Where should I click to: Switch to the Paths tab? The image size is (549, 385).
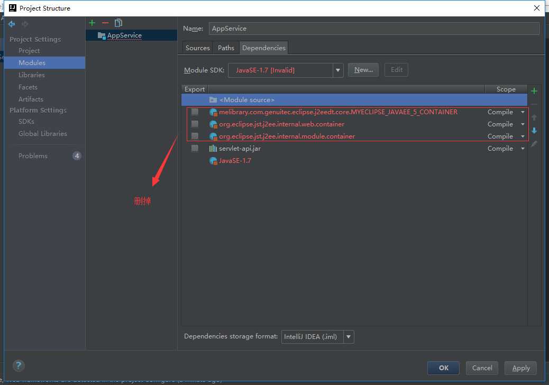(x=226, y=48)
